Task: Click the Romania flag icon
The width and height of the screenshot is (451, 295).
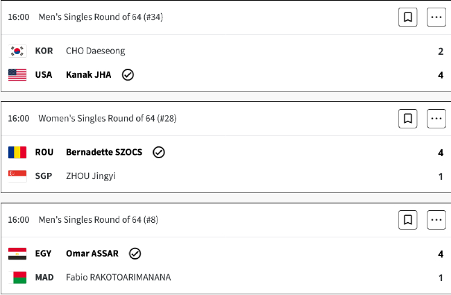Action: pyautogui.click(x=17, y=152)
